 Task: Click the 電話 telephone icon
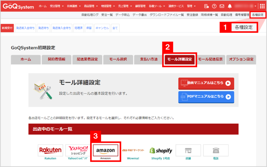(x=216, y=150)
